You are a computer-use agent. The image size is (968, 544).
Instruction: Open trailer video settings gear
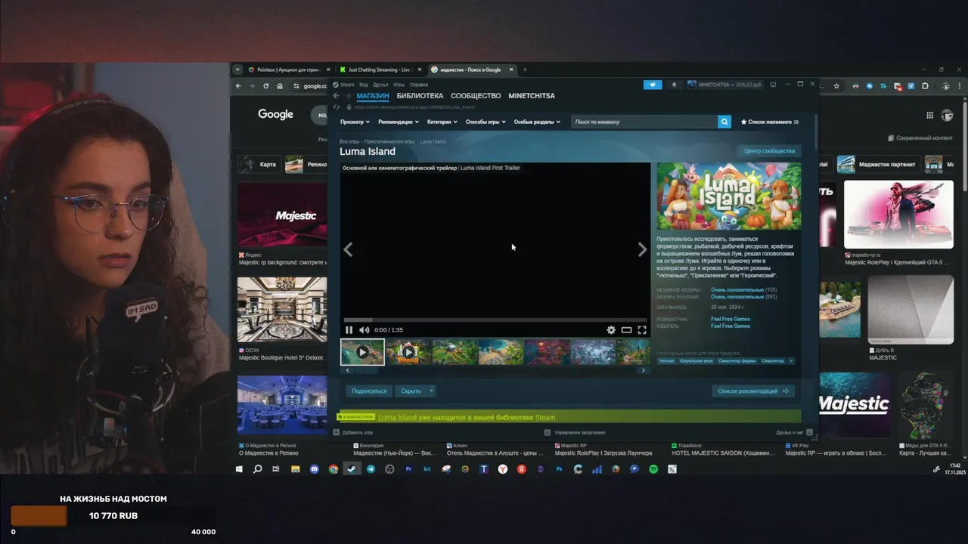coord(611,329)
